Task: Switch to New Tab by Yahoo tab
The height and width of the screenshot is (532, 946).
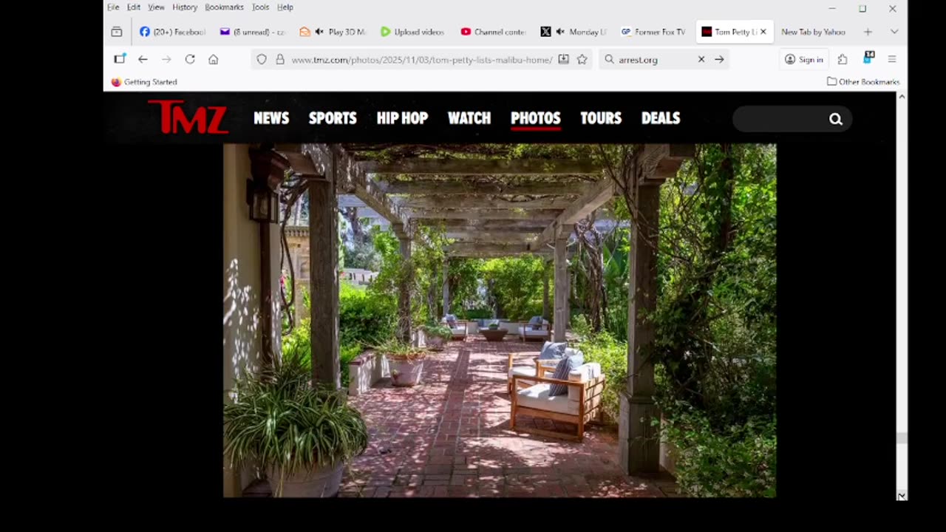Action: click(813, 32)
